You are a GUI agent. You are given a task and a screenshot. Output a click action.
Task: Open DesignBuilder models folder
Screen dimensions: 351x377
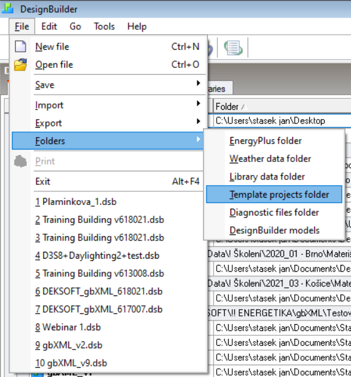click(x=274, y=230)
